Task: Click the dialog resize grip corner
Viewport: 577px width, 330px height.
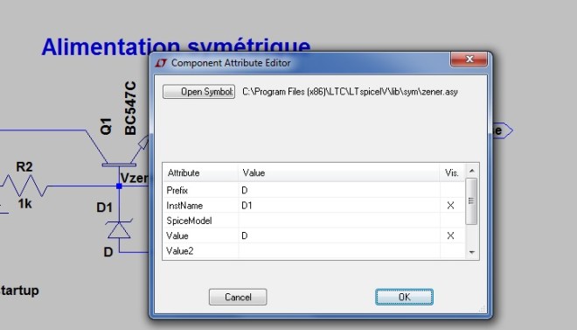Action: (482, 309)
